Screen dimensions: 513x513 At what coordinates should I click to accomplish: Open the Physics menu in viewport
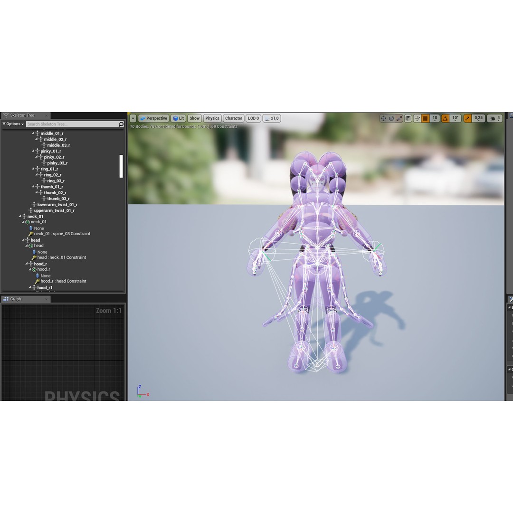(212, 118)
